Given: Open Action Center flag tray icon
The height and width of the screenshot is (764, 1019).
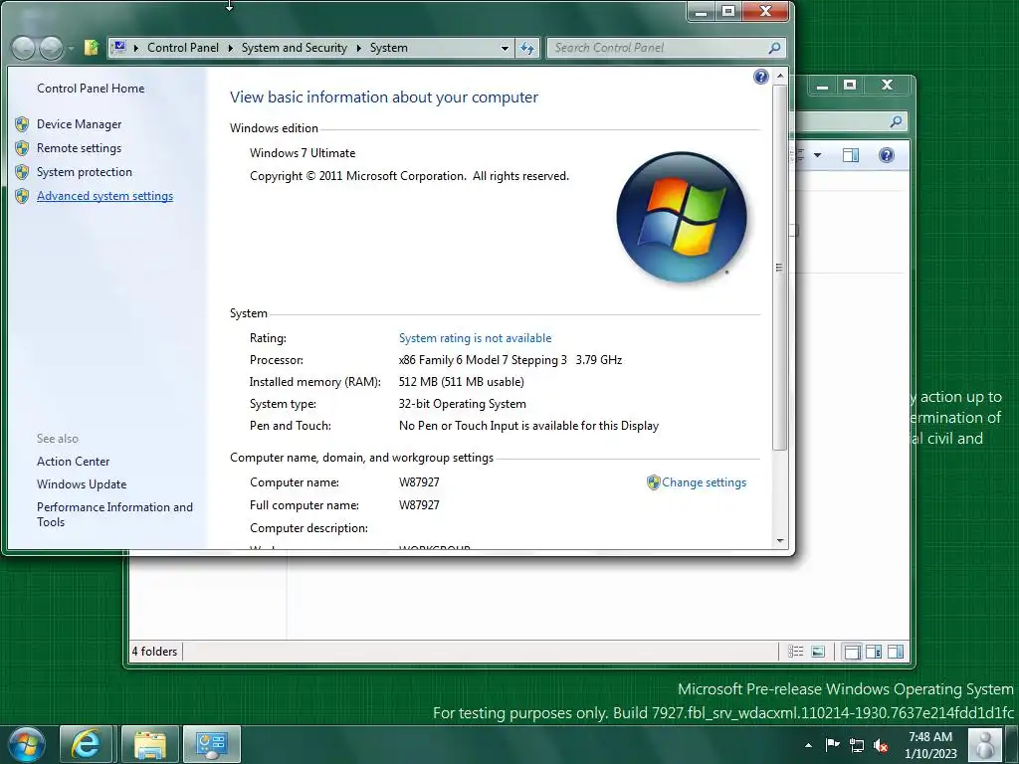Looking at the screenshot, I should tap(832, 745).
